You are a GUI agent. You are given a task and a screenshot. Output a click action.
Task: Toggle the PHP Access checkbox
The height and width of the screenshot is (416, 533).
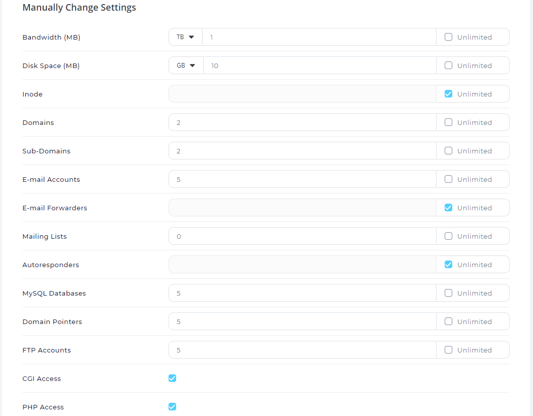pos(173,407)
